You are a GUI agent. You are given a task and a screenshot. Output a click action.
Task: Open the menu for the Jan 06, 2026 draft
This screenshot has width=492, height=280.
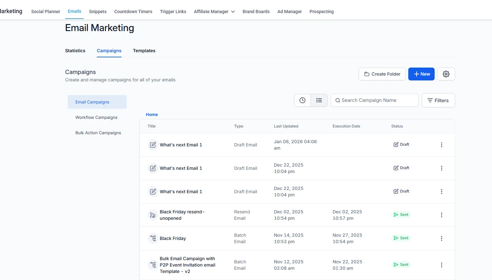pos(441,145)
